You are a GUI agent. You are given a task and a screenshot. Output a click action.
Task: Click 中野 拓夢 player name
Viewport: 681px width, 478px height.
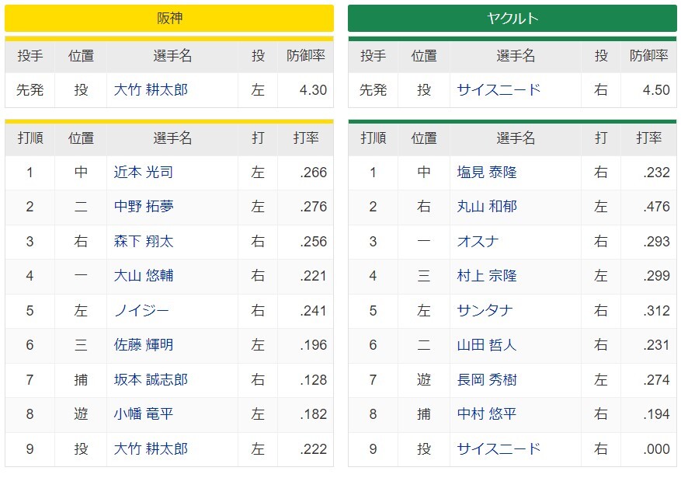(x=144, y=207)
